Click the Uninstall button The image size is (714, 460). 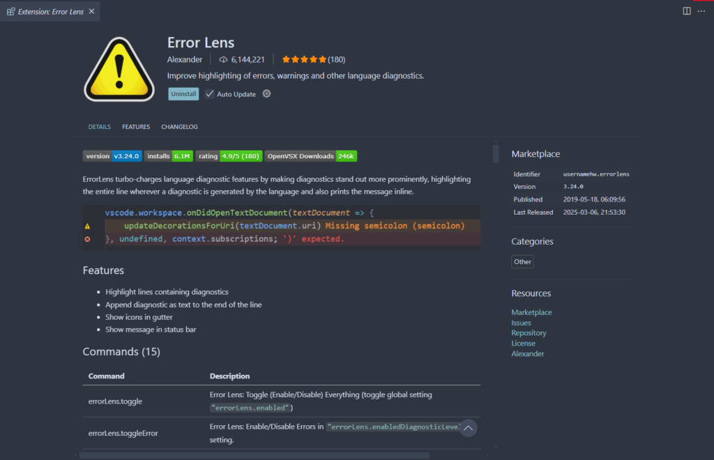click(x=183, y=93)
